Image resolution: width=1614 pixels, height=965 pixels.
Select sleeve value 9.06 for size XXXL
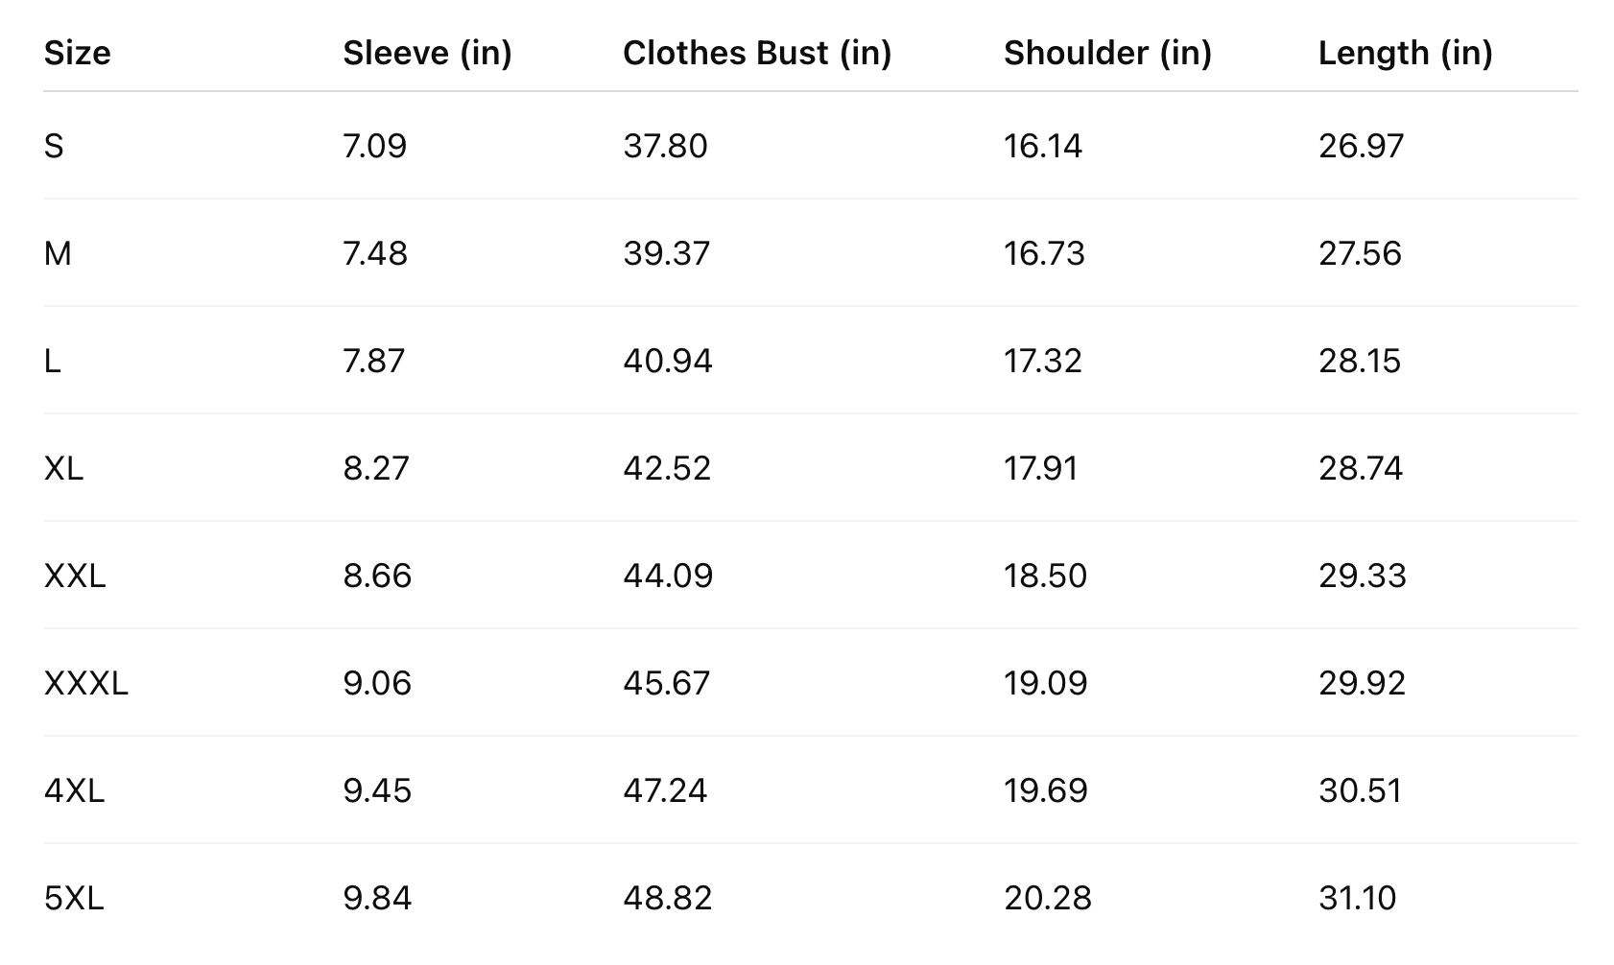click(377, 683)
